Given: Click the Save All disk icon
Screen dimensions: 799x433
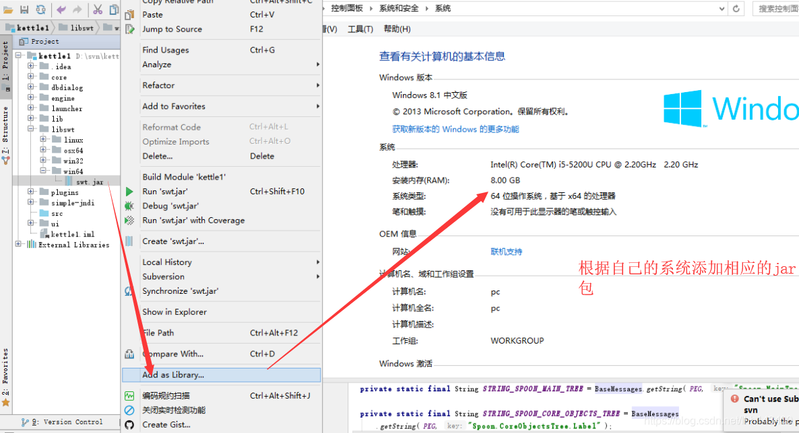Looking at the screenshot, I should point(24,9).
